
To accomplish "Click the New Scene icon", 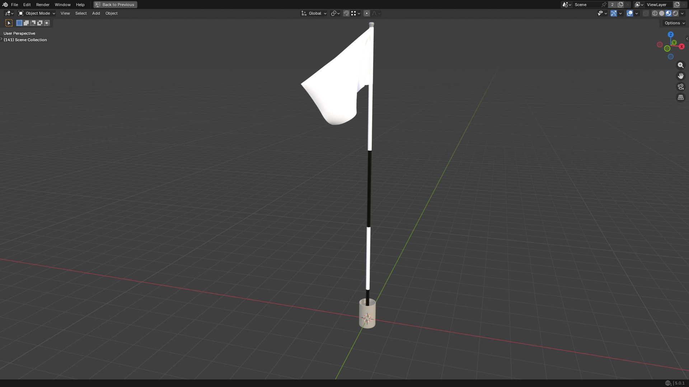I will point(620,5).
